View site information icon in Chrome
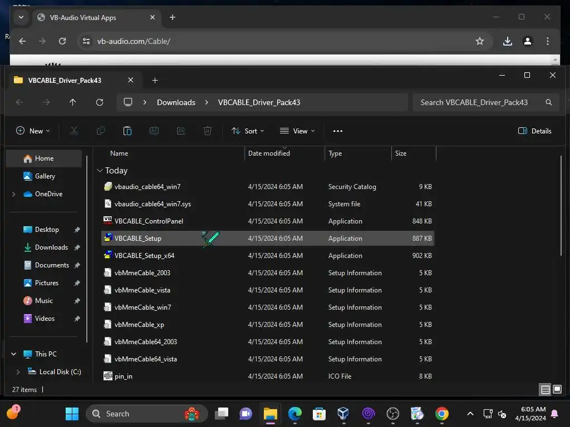The height and width of the screenshot is (427, 570). tap(86, 41)
